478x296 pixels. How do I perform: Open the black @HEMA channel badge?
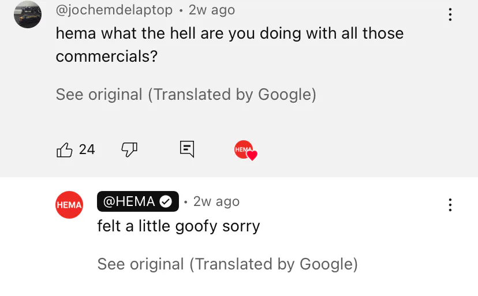point(138,201)
